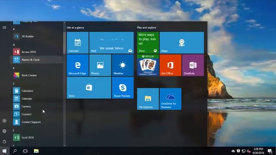The width and height of the screenshot is (276, 155).
Task: Click the Get Office tile
Action: point(170,65)
